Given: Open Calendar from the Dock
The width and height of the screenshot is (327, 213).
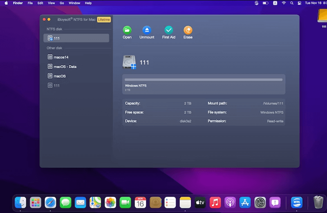Looking at the screenshot, I should tap(140, 202).
